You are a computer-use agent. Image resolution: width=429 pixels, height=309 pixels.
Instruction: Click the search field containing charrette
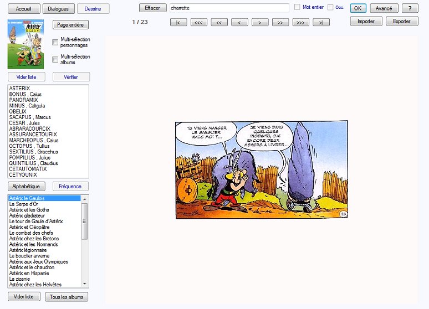[x=229, y=8]
